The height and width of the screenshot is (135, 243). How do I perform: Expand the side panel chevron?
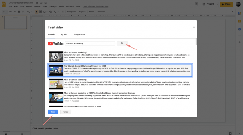pyautogui.click(x=240, y=133)
